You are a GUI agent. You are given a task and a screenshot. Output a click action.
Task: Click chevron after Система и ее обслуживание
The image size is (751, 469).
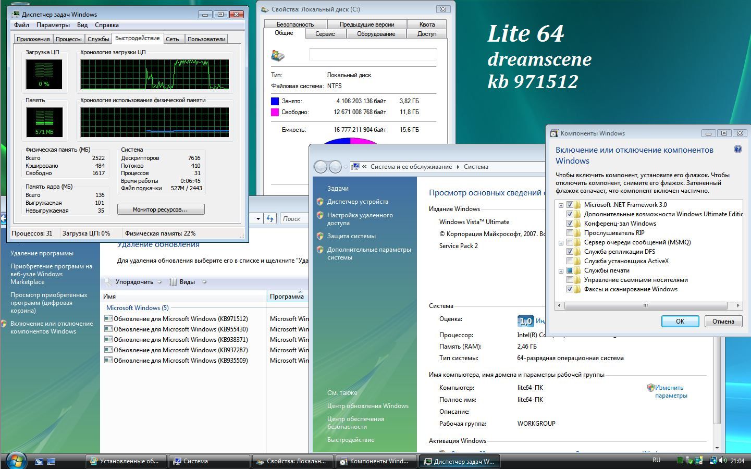pyautogui.click(x=458, y=167)
